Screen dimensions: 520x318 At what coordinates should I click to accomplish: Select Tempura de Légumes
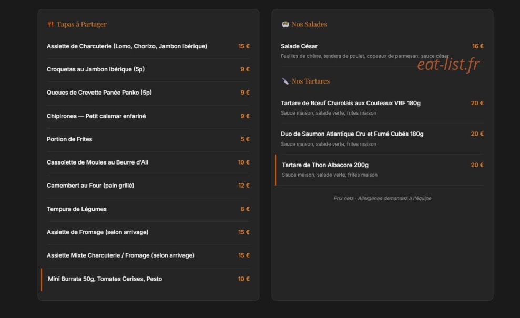(148, 209)
